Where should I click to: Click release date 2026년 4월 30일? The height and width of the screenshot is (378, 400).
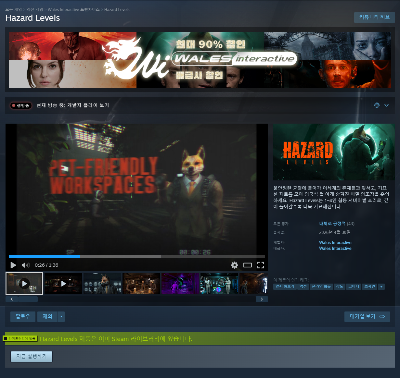tap(335, 232)
